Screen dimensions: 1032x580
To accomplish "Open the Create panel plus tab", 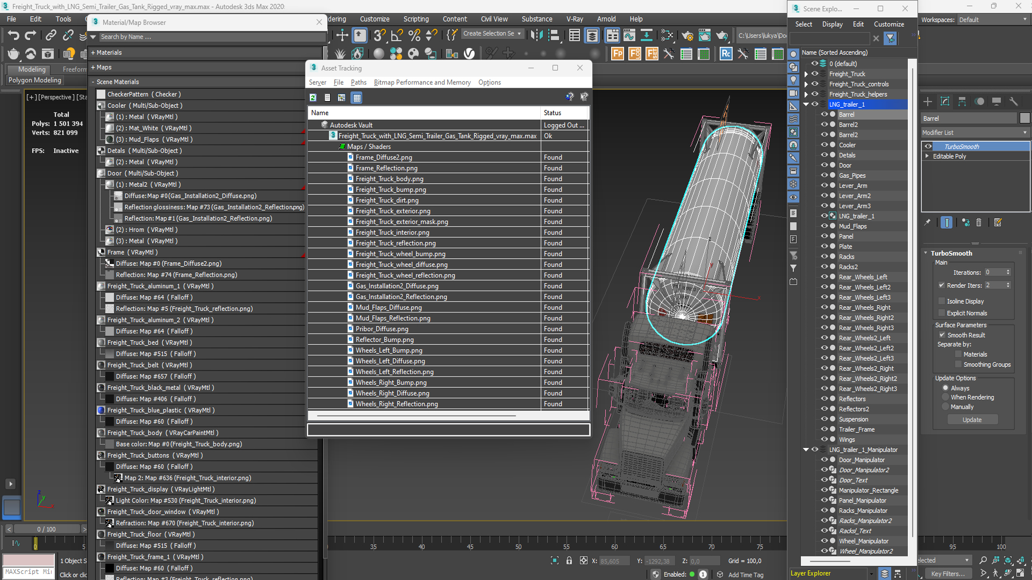I will pos(928,102).
